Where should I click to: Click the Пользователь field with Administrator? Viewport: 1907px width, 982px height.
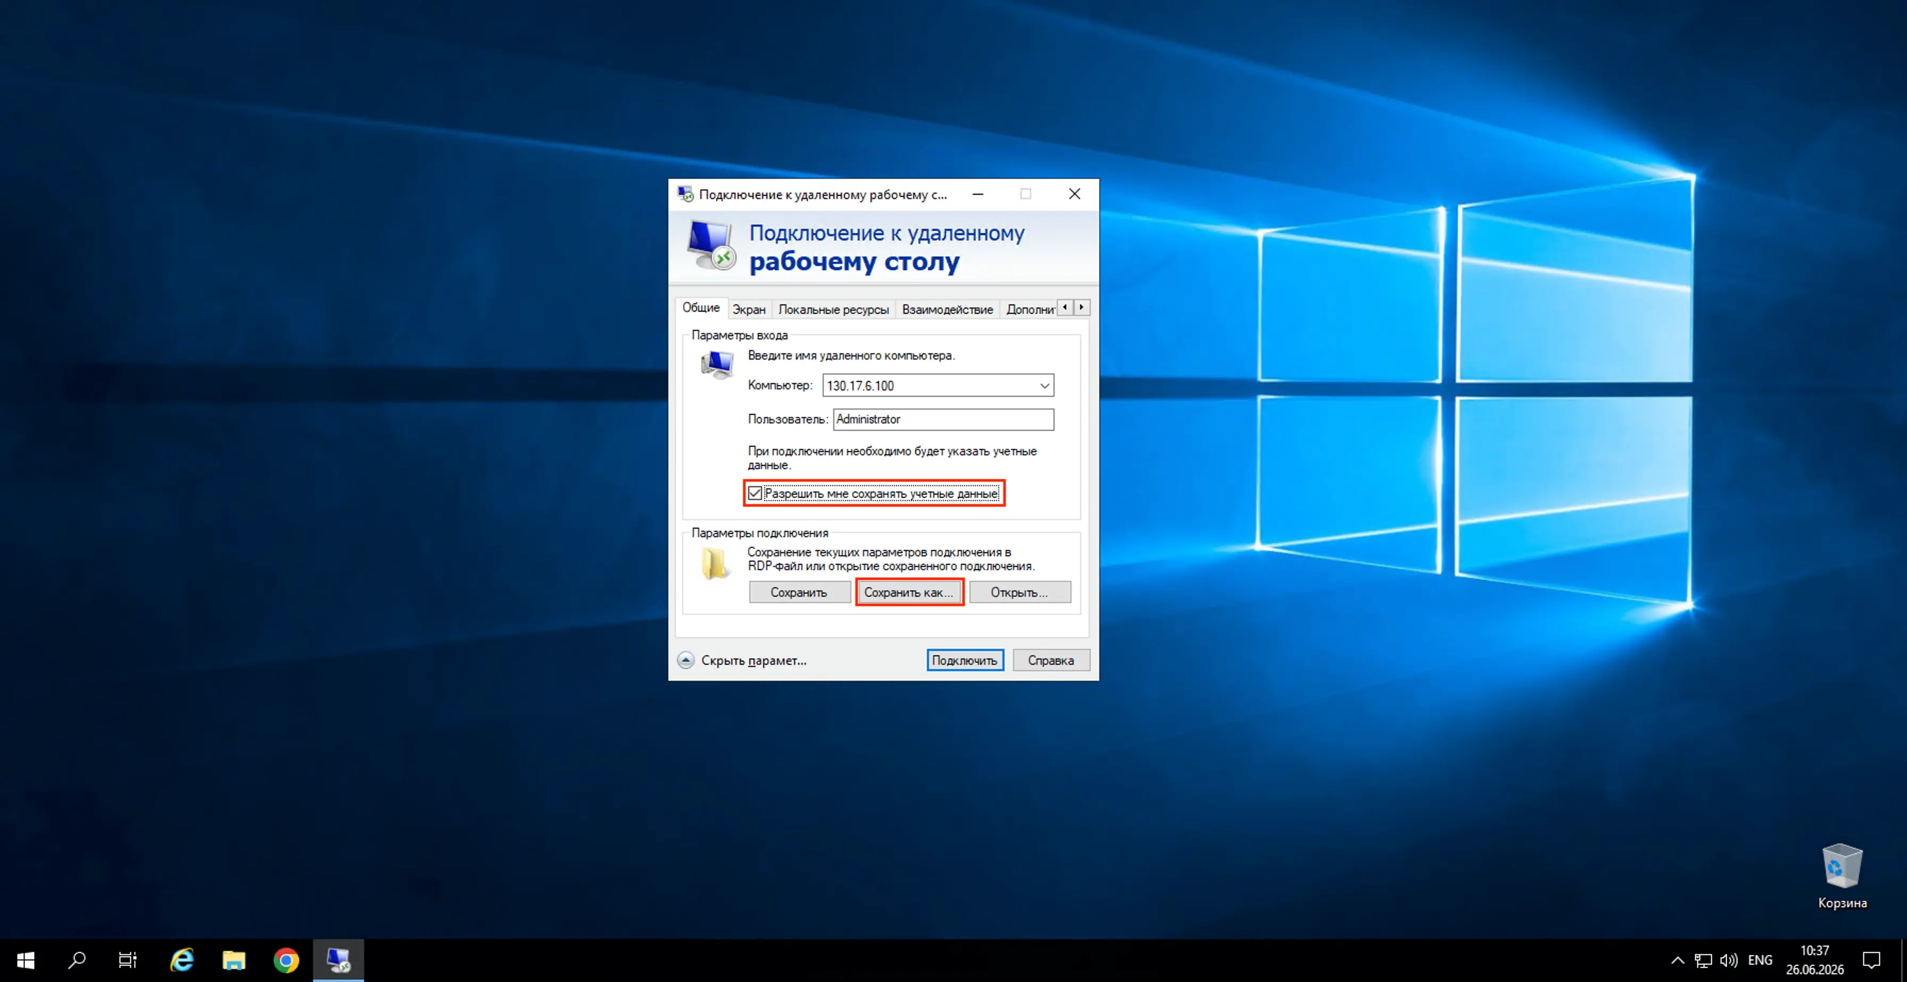943,419
